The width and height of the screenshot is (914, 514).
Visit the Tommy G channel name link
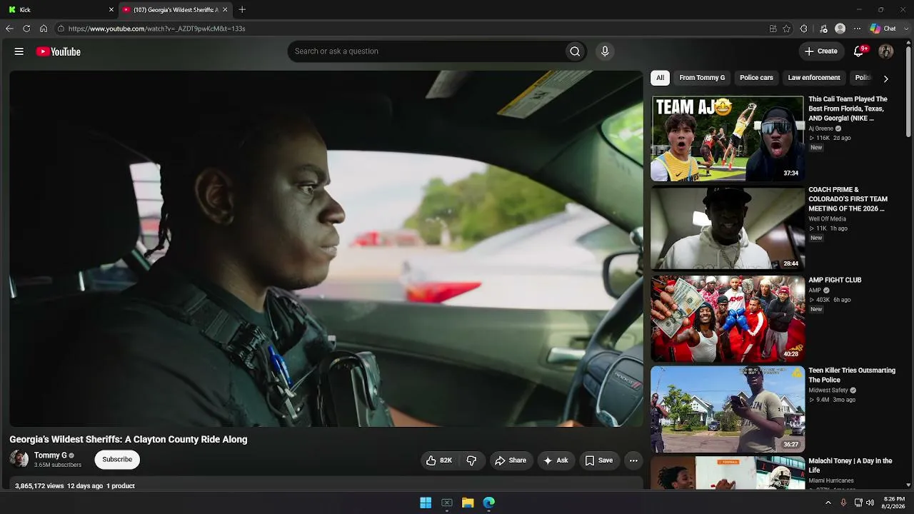pos(51,455)
